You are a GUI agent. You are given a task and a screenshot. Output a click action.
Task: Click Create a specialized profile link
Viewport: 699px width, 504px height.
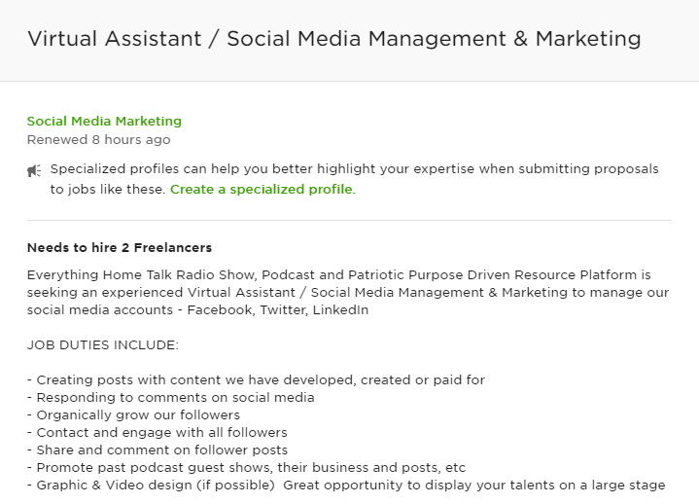(x=262, y=189)
